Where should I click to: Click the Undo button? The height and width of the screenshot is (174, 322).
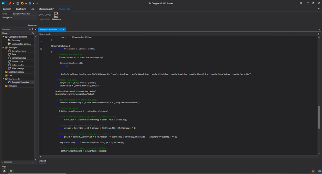[41, 16]
